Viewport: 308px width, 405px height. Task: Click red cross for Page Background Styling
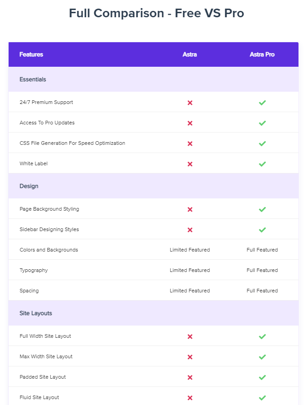coord(190,209)
